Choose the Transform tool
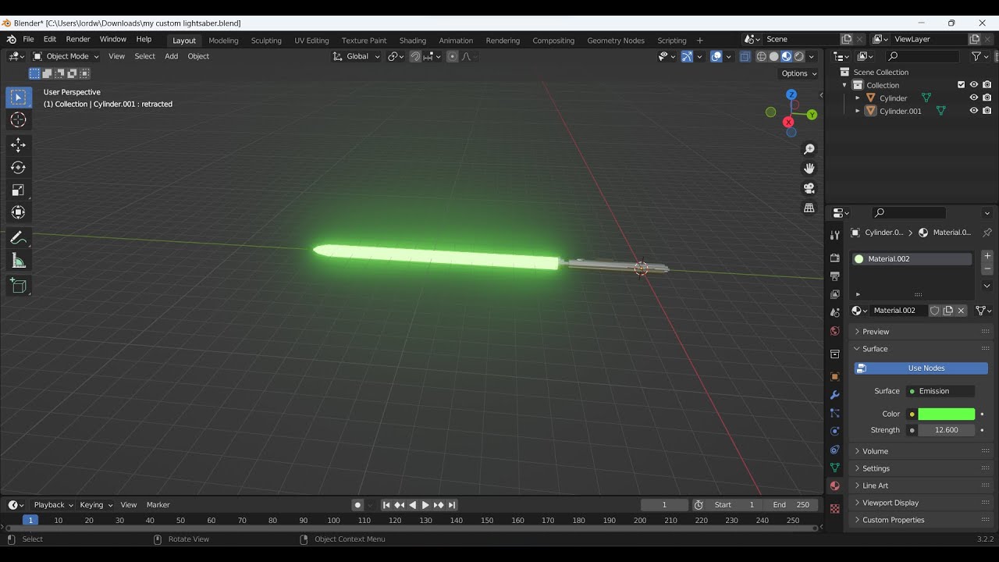Viewport: 999px width, 562px height. point(18,212)
